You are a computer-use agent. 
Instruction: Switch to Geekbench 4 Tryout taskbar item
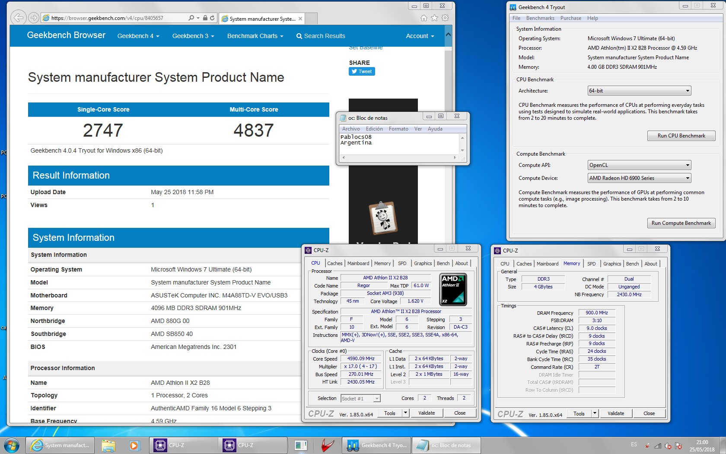377,445
